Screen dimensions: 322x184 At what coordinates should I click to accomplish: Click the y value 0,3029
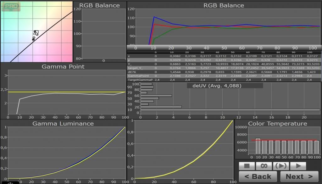click(175, 60)
